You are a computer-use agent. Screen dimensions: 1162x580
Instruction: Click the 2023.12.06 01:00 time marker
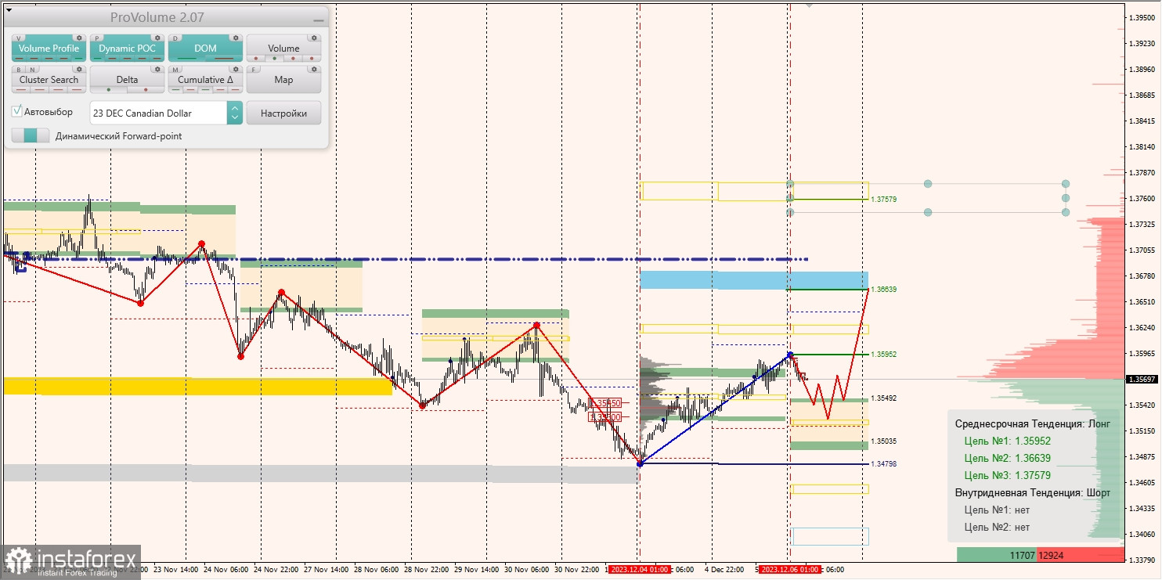coord(790,570)
